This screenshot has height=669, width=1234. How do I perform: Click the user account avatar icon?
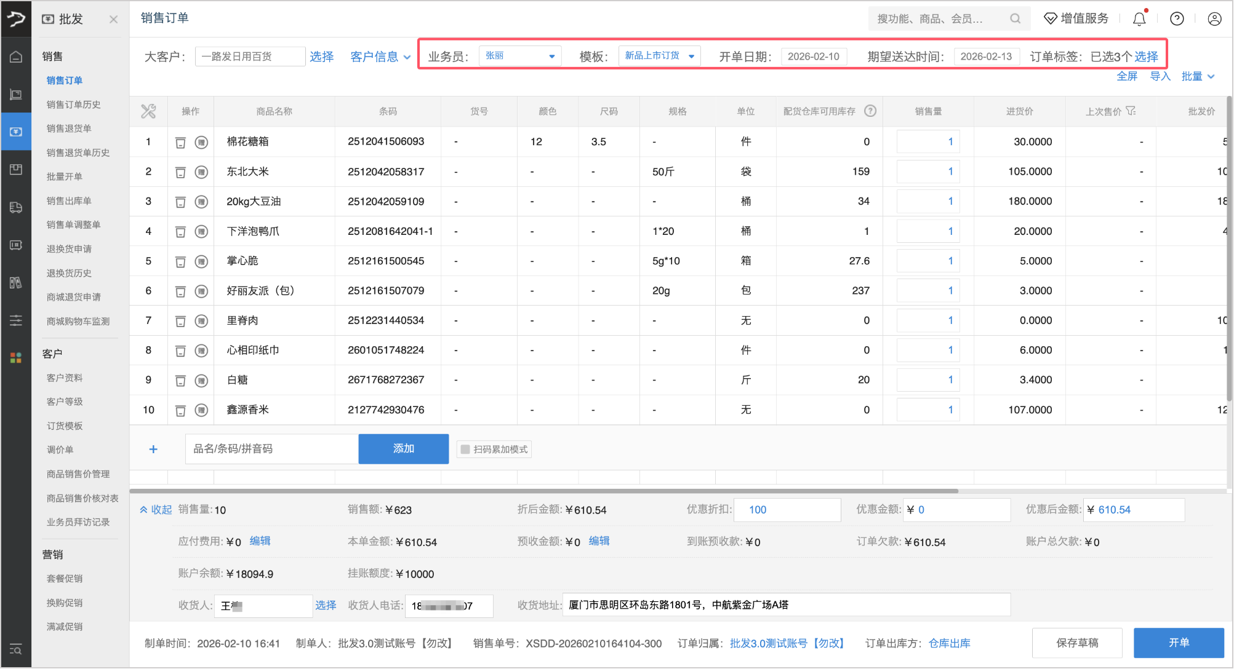tap(1214, 19)
